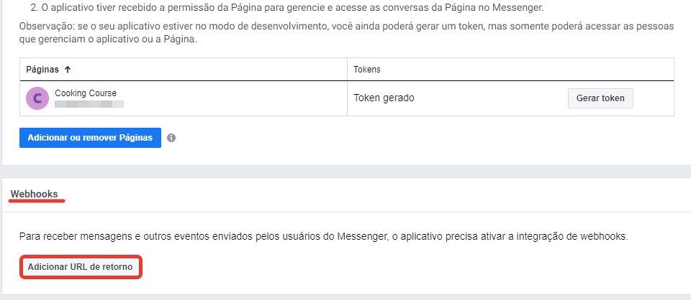Click empty space right of Adicionar URL de retorno
This screenshot has height=300, width=691.
tap(360, 267)
